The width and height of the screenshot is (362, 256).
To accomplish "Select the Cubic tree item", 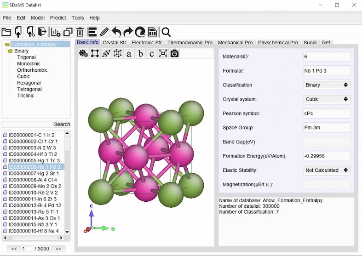I will (23, 77).
